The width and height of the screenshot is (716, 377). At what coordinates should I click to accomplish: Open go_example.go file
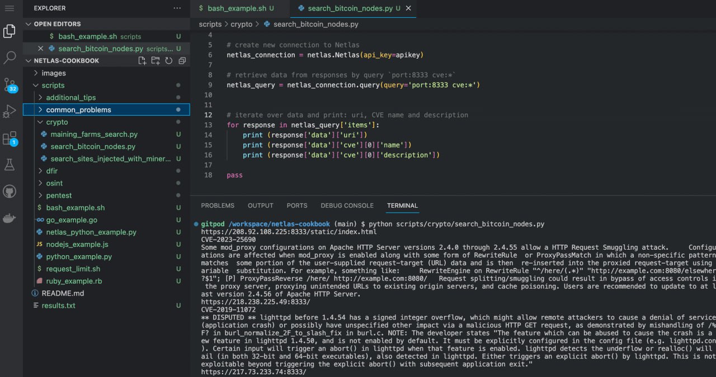[106, 220]
